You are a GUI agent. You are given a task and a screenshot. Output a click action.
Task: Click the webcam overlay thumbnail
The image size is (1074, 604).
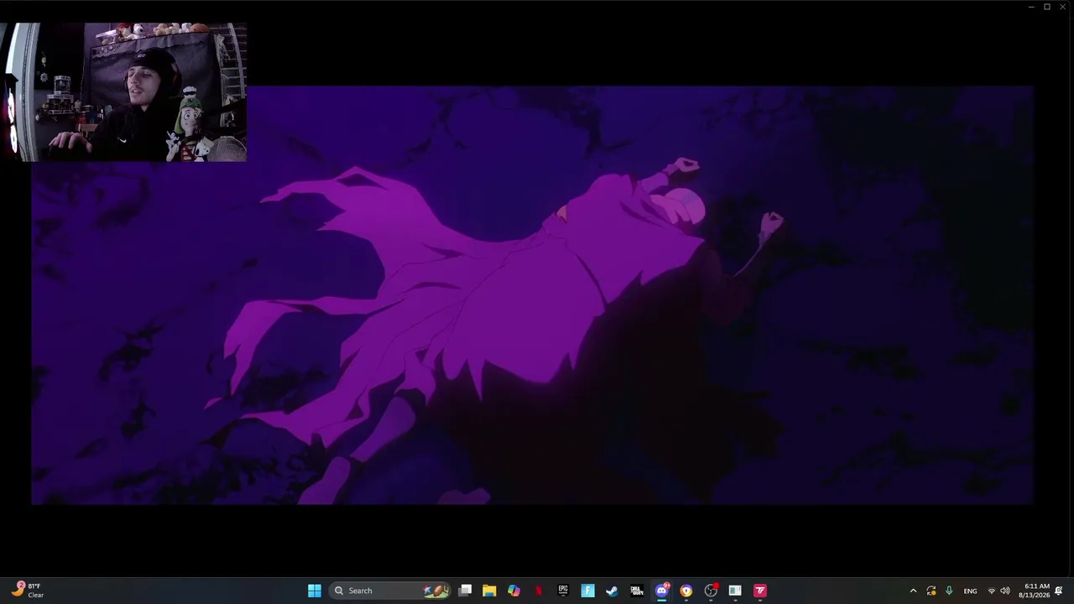pyautogui.click(x=123, y=92)
